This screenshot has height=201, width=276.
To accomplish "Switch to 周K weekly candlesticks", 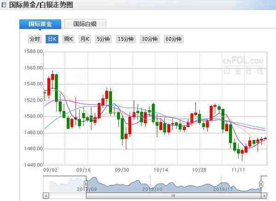I will [68, 39].
